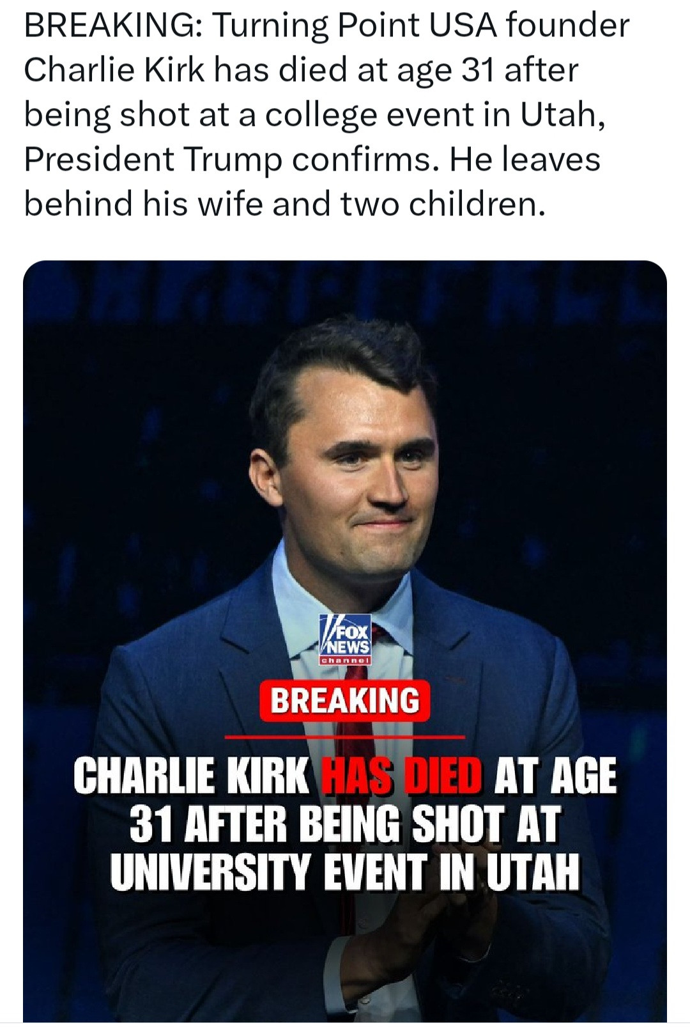Click the name "Charlie Kirk" in the post

point(115,71)
